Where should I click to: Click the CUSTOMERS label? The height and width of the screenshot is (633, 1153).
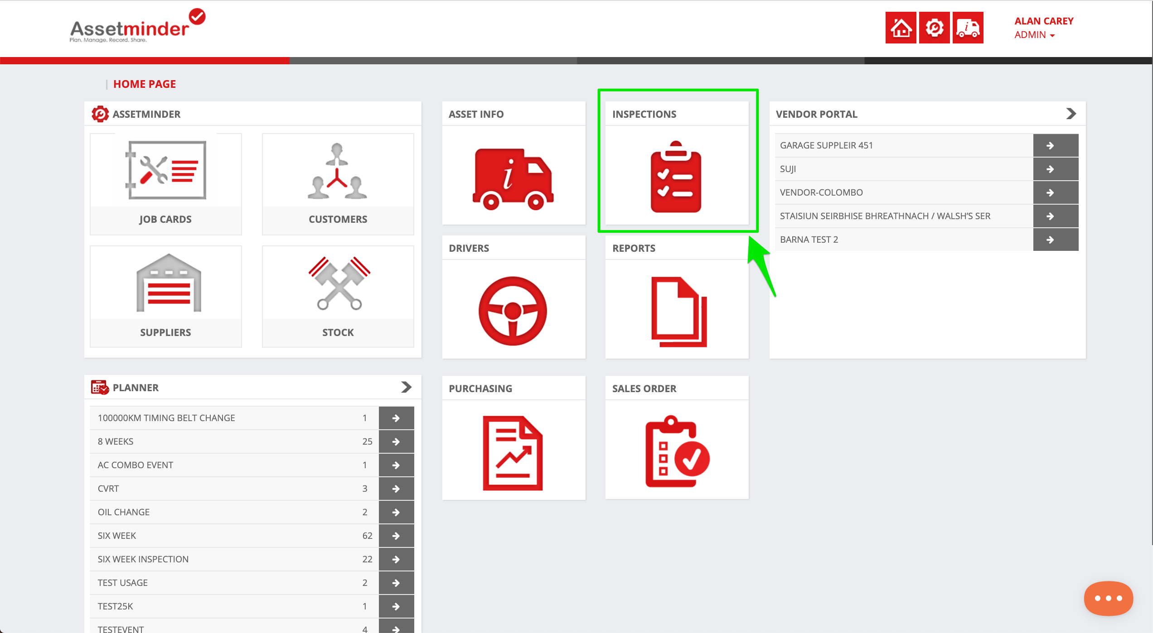338,219
